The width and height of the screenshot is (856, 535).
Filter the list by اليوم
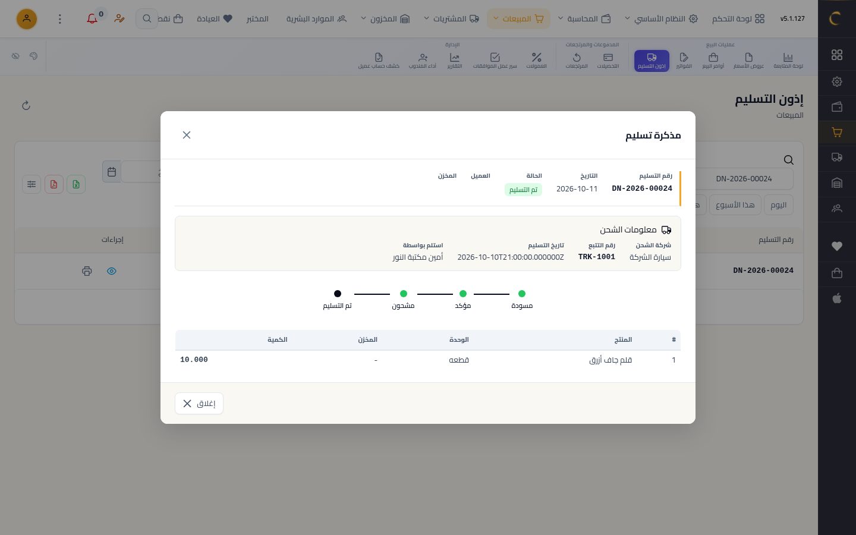click(x=779, y=205)
